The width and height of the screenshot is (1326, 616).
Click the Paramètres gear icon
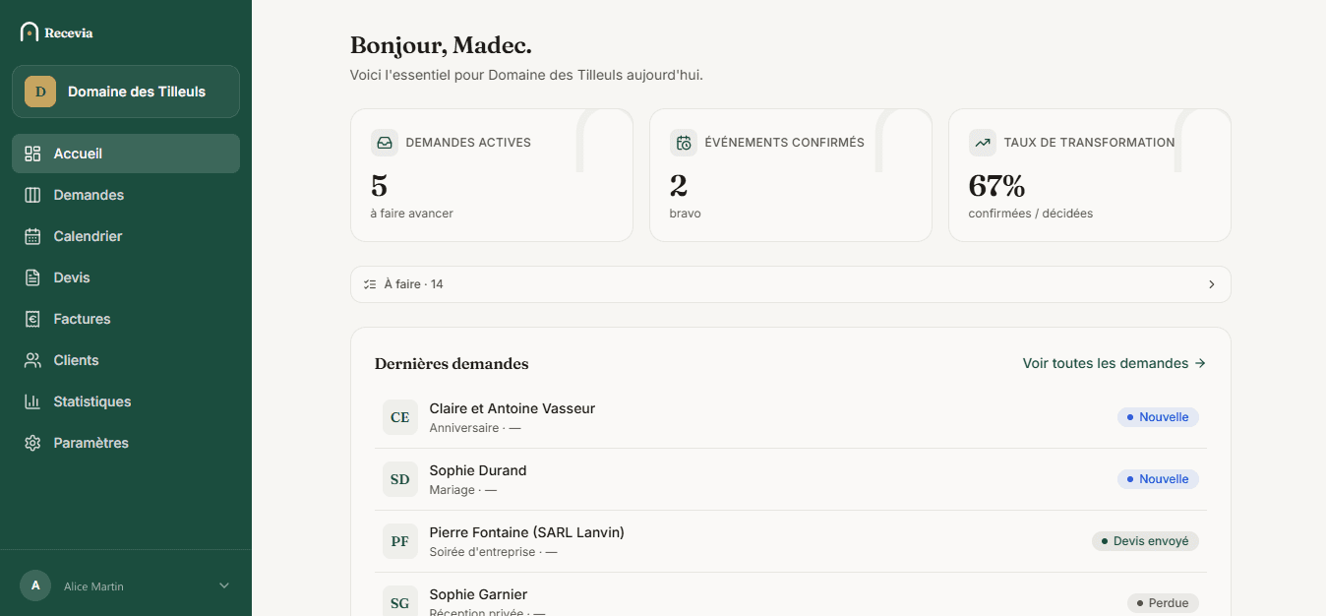pos(32,443)
